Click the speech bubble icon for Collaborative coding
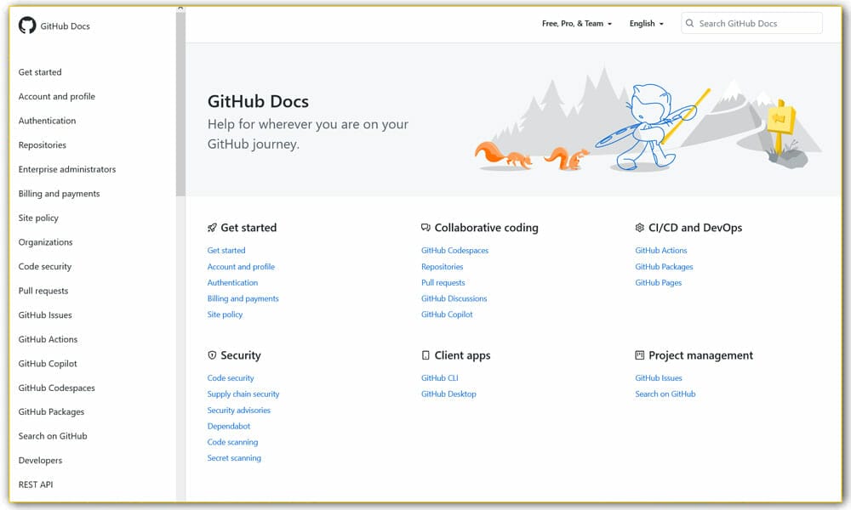851x510 pixels. (x=425, y=227)
